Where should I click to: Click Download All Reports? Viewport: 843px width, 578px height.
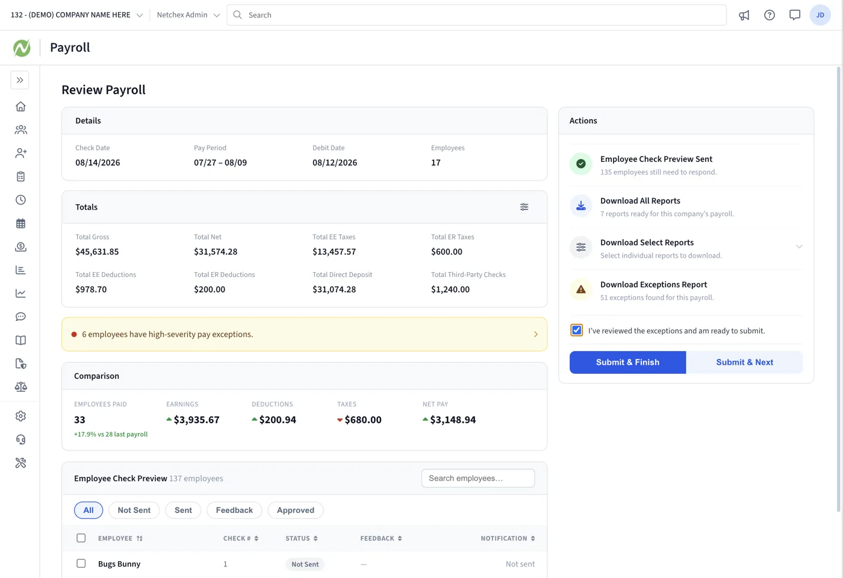click(686, 207)
